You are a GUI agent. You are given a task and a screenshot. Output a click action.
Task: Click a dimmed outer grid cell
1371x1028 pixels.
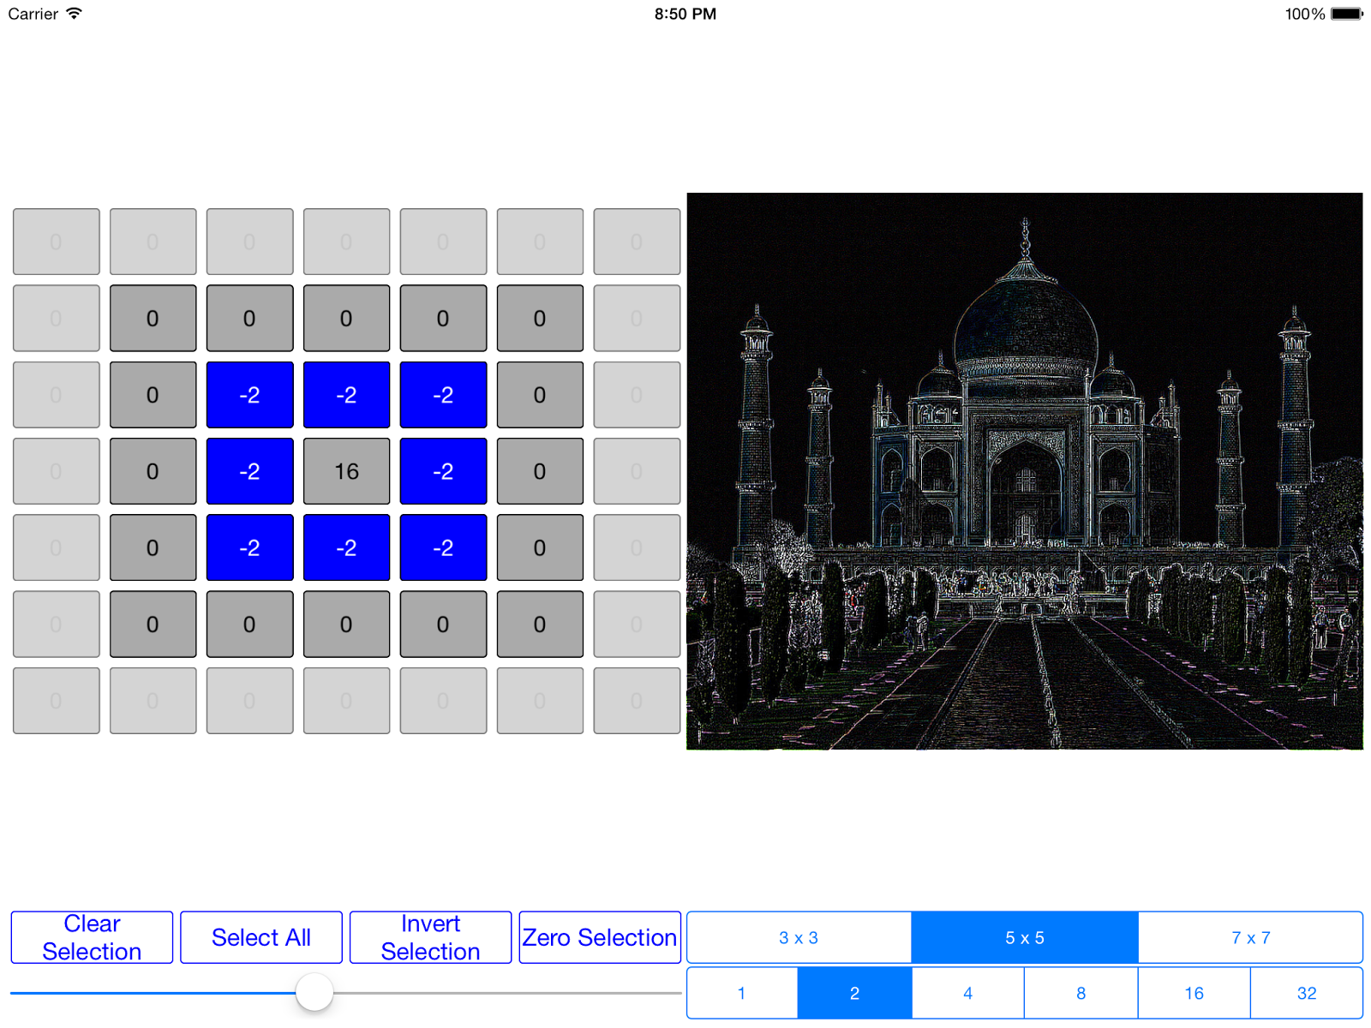tap(56, 242)
